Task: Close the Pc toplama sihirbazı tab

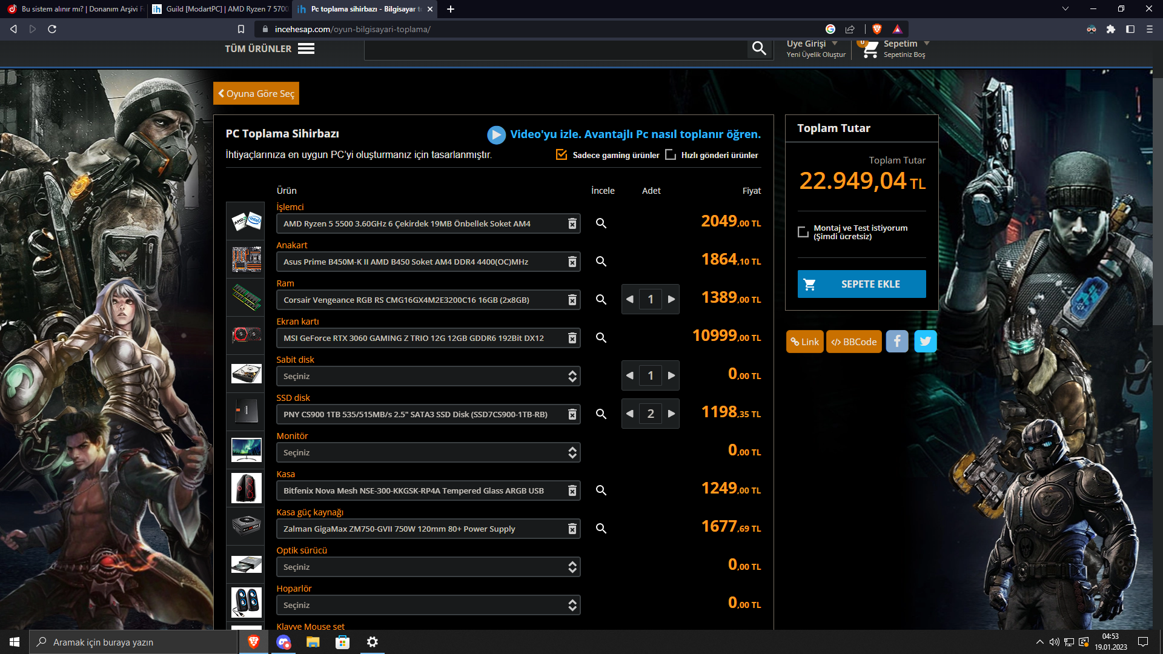Action: pyautogui.click(x=430, y=9)
